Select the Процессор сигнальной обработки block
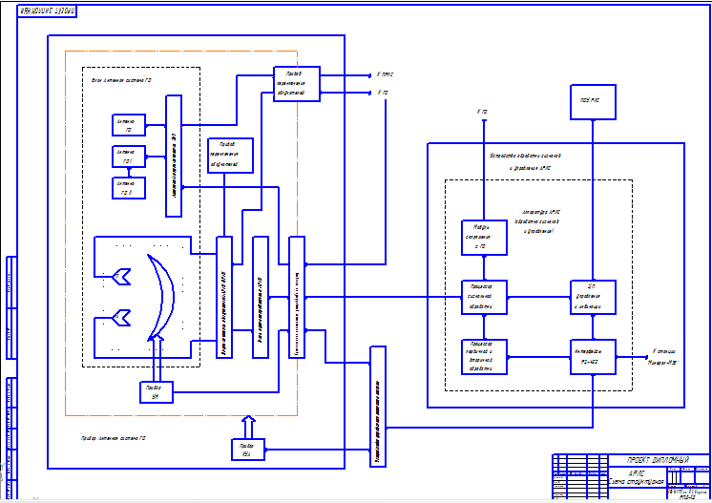Screen dimensions: 712x503 point(484,298)
